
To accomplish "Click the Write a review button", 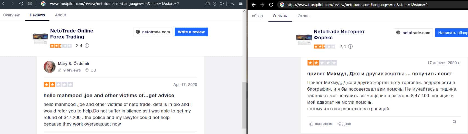I will (191, 32).
